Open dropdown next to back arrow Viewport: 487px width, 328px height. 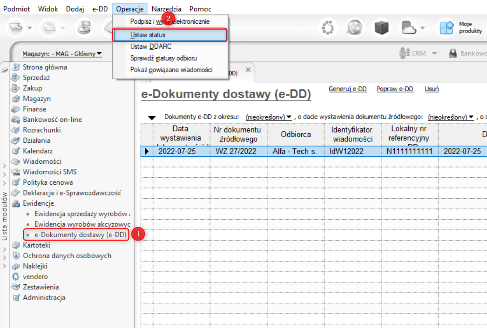[x=29, y=28]
